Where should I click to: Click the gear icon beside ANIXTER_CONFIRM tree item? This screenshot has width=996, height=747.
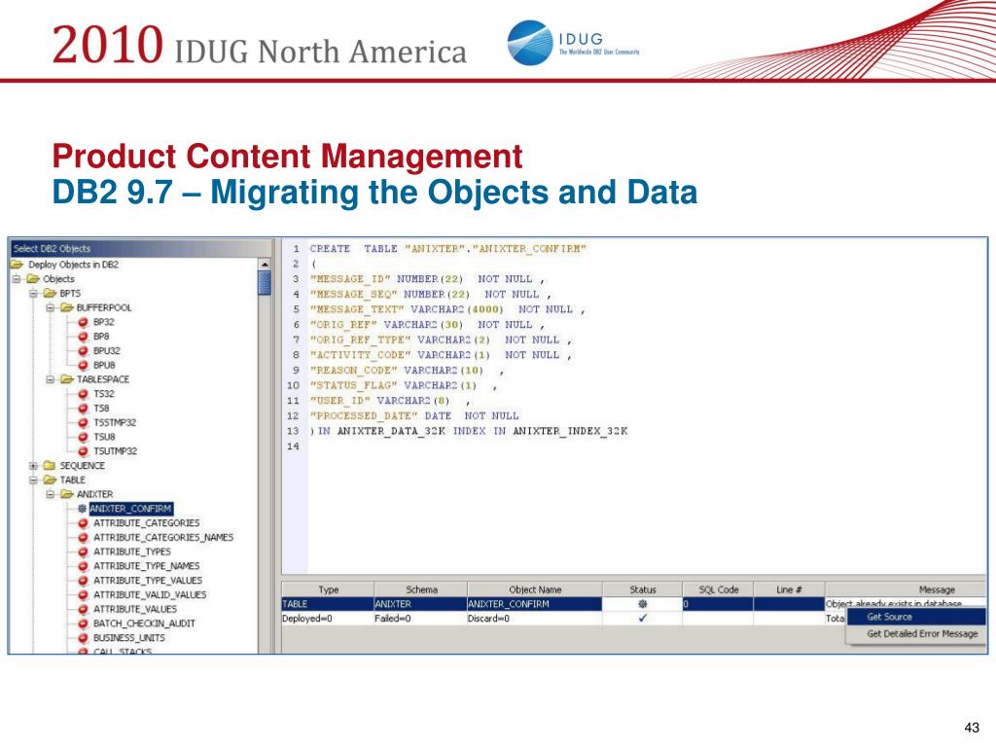(x=83, y=509)
